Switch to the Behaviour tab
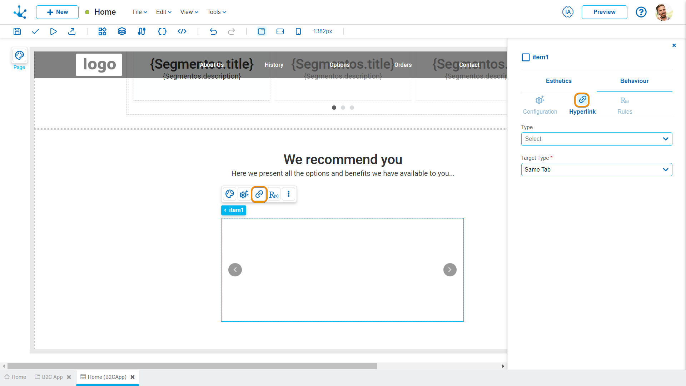This screenshot has width=686, height=386. [x=635, y=80]
